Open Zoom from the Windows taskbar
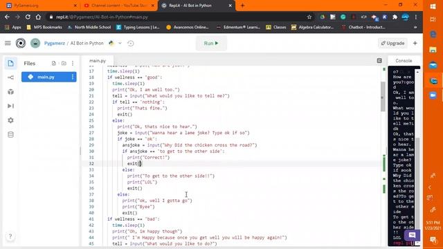 coord(433,95)
